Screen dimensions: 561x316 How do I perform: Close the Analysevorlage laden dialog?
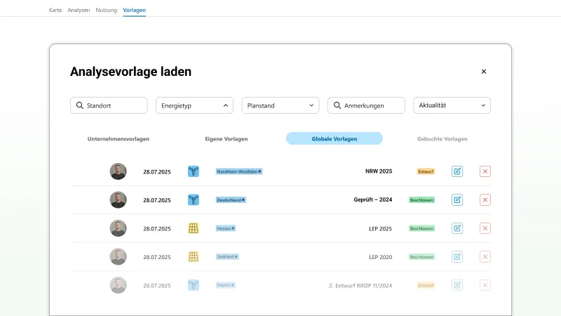coord(484,72)
